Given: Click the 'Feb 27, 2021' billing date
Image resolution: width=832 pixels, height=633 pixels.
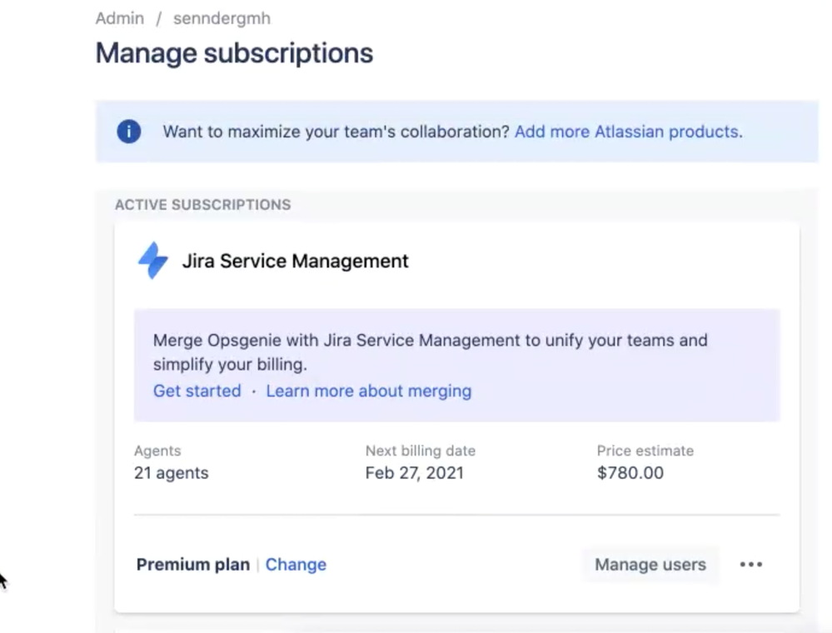Looking at the screenshot, I should [x=415, y=473].
